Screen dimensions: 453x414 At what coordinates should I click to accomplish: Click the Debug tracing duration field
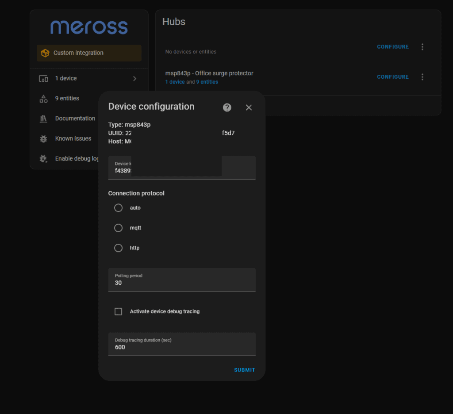(x=182, y=347)
